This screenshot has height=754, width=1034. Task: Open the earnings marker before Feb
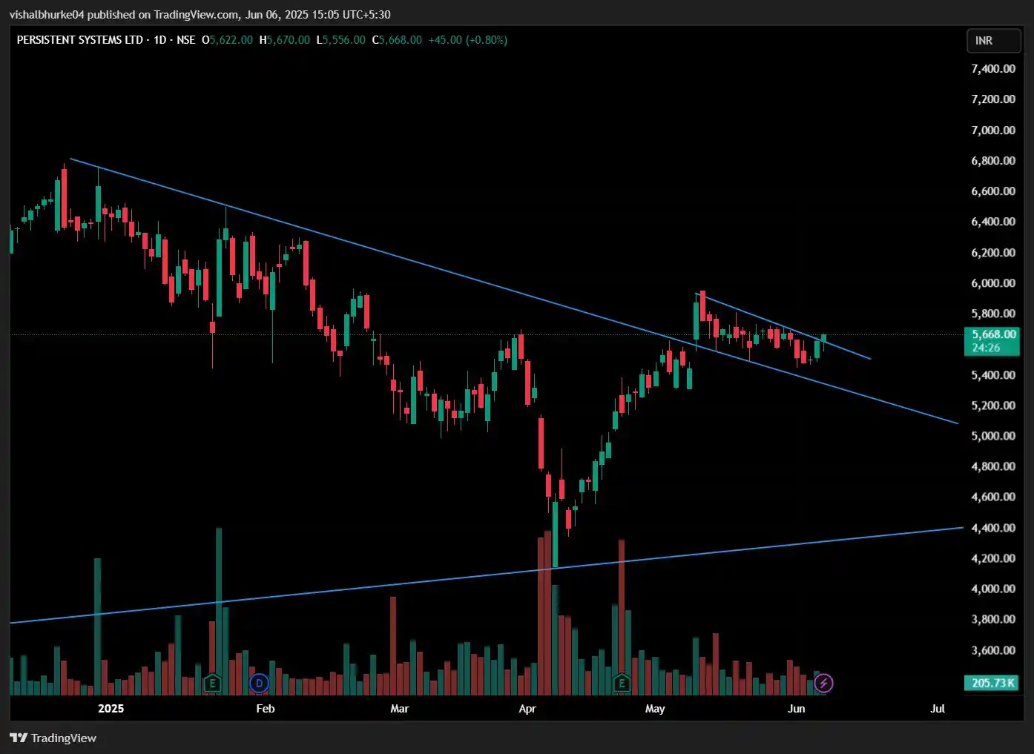213,683
